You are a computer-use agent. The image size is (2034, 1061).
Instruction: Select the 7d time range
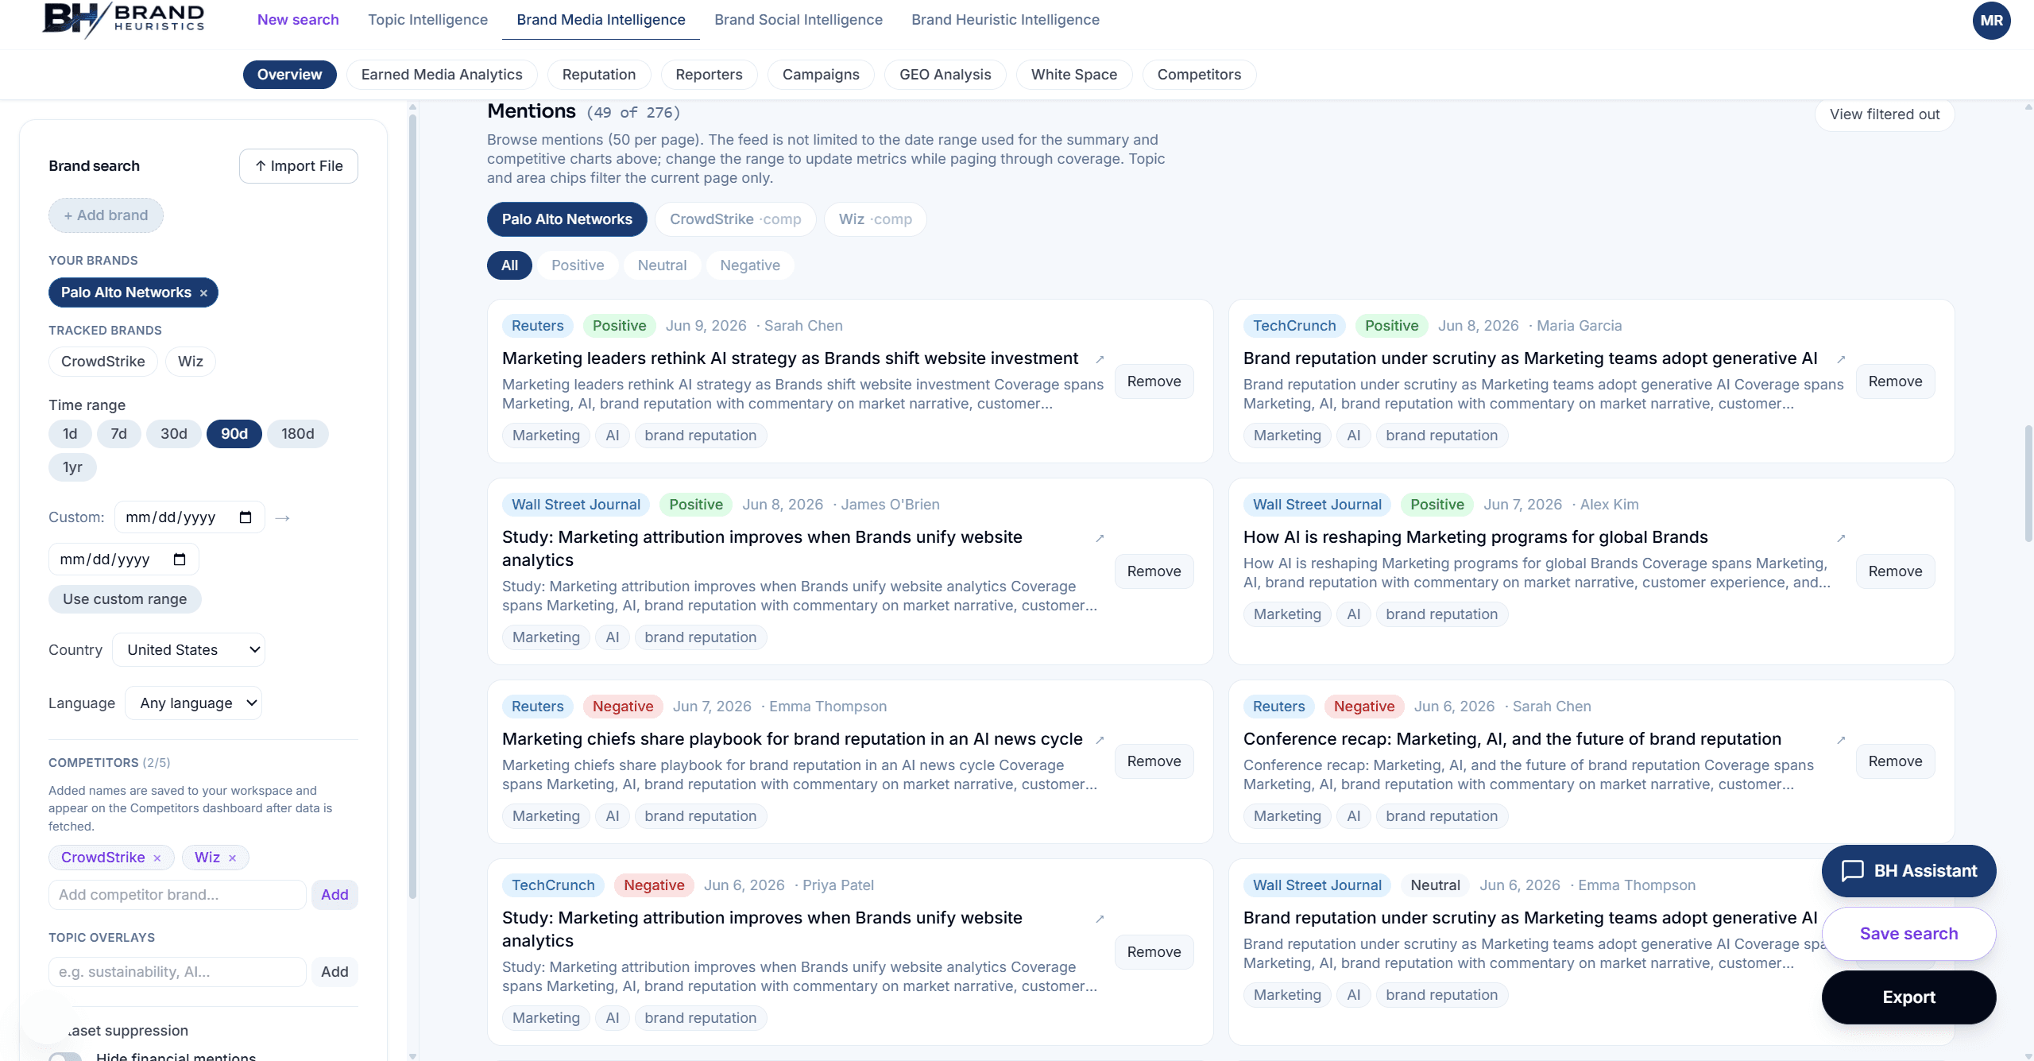118,434
